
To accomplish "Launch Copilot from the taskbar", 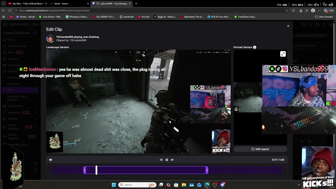I will pyautogui.click(x=169, y=185).
